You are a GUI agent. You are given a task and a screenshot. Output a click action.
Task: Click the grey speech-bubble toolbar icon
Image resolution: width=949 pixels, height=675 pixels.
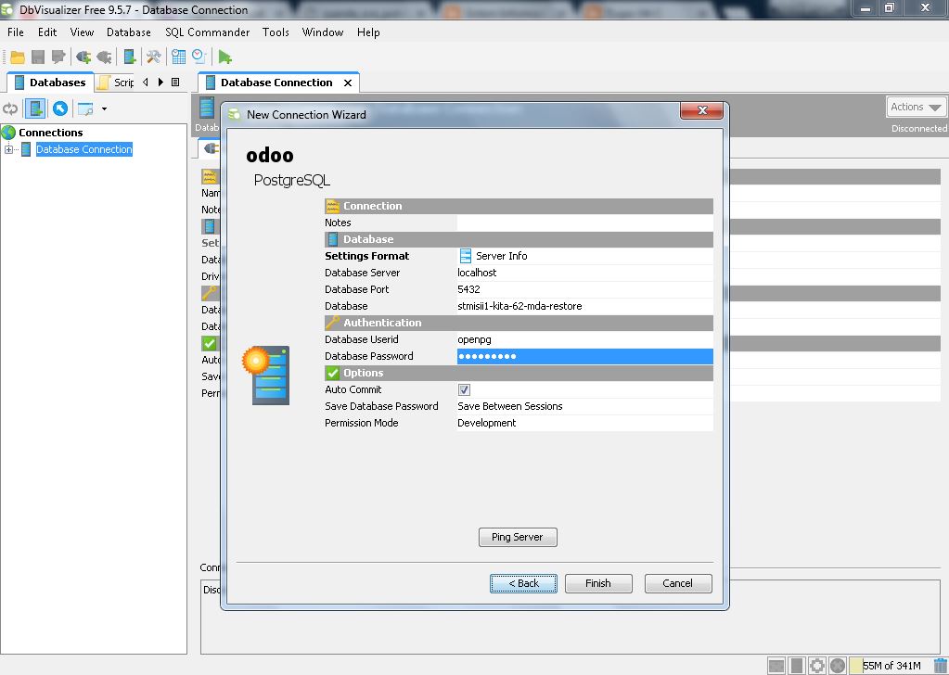click(58, 57)
